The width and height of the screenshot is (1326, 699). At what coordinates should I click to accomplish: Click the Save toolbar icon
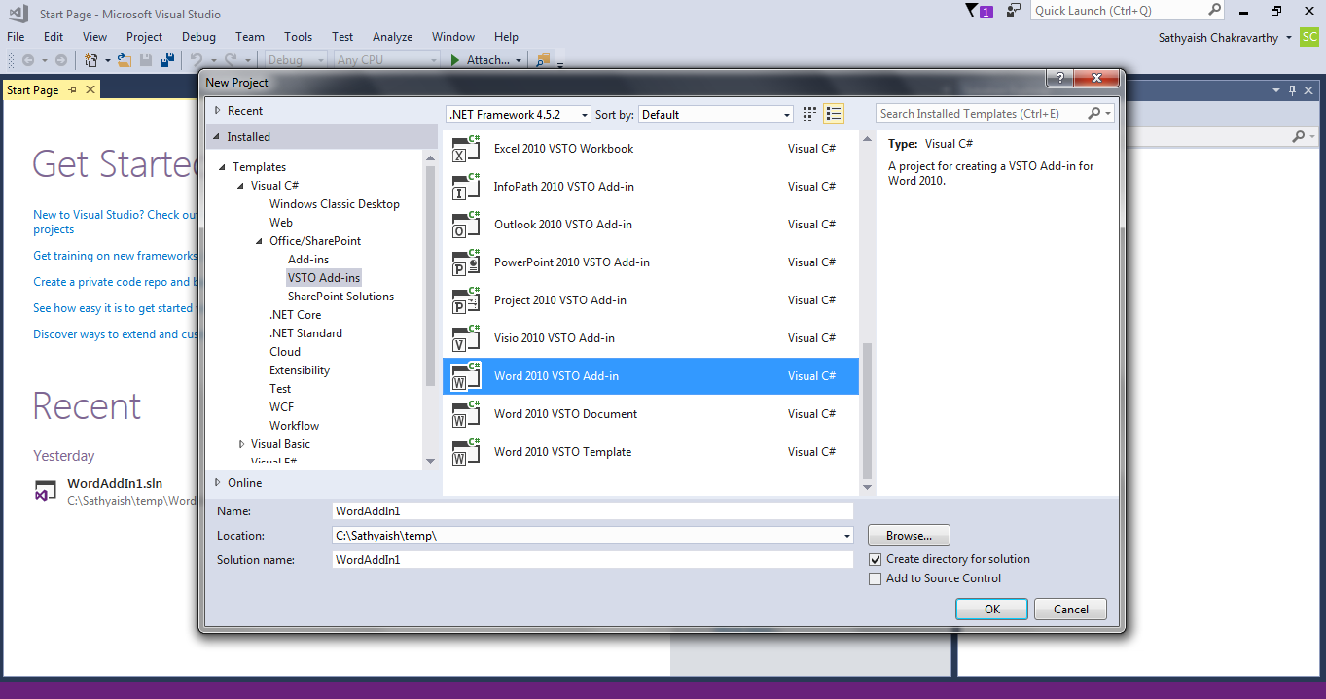(x=146, y=60)
